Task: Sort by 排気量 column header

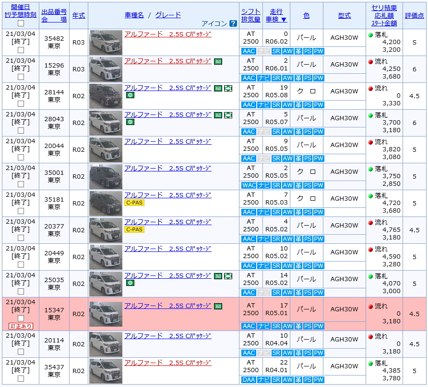Action: coord(251,19)
